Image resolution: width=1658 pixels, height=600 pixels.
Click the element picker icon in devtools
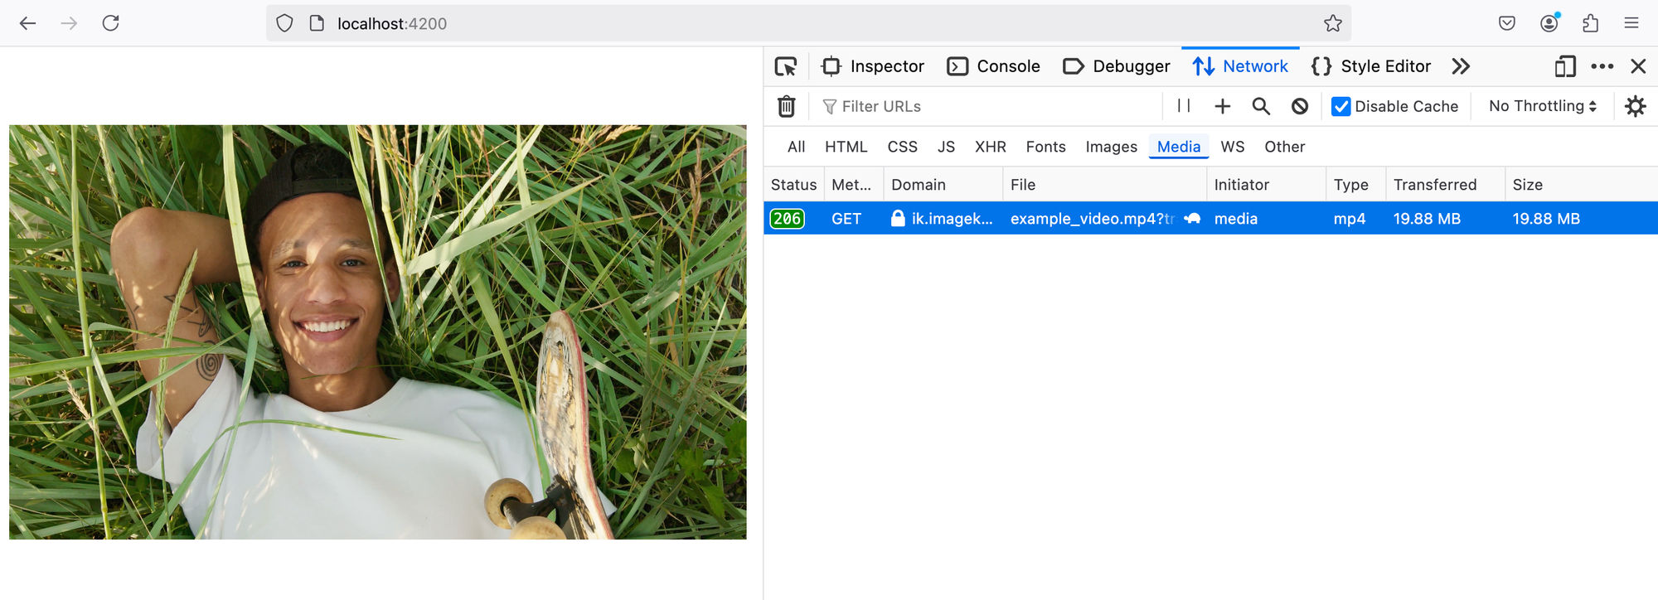(786, 66)
